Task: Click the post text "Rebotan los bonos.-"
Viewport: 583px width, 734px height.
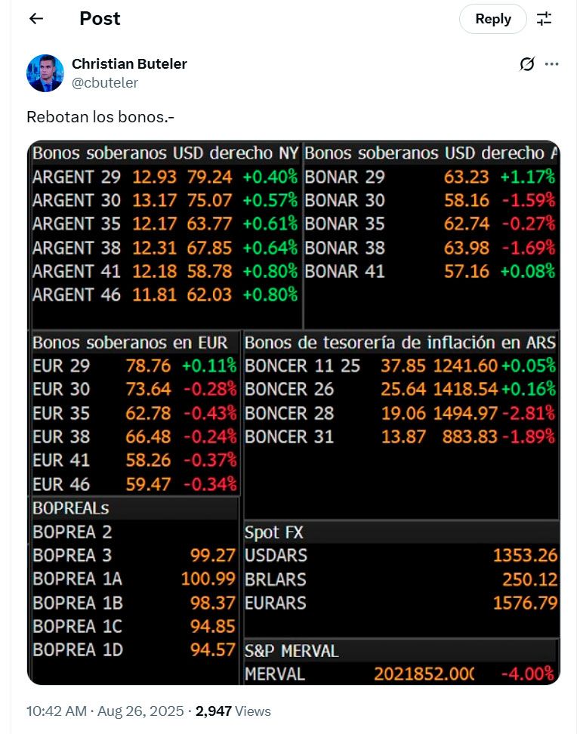Action: coord(100,117)
